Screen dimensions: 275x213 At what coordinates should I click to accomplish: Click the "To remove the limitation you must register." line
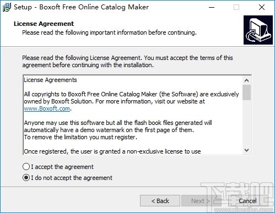coord(80,137)
